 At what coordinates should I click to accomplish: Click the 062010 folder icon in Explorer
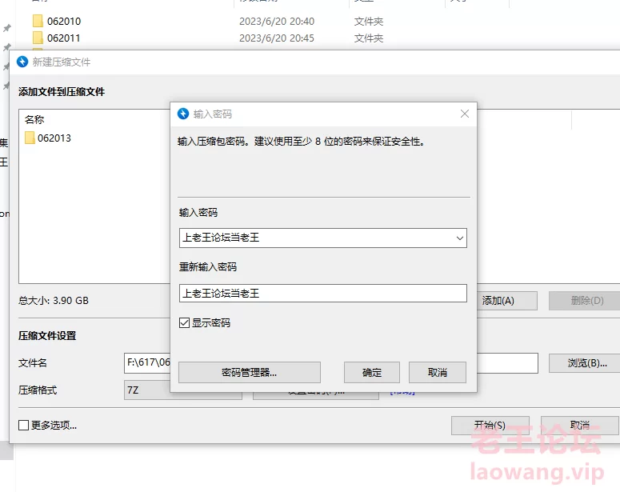click(x=38, y=21)
